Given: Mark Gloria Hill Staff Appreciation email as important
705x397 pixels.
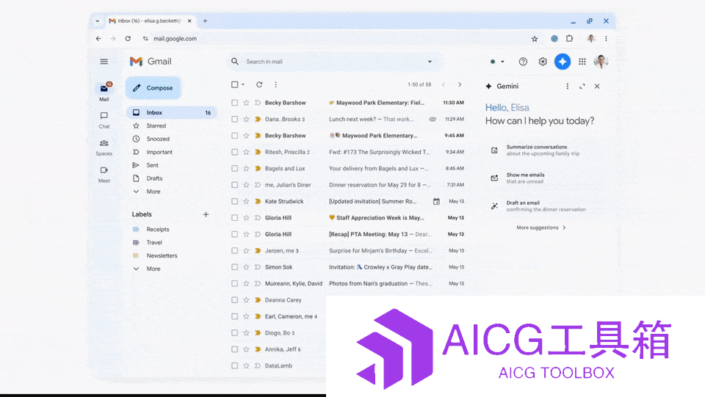Looking at the screenshot, I should (258, 218).
